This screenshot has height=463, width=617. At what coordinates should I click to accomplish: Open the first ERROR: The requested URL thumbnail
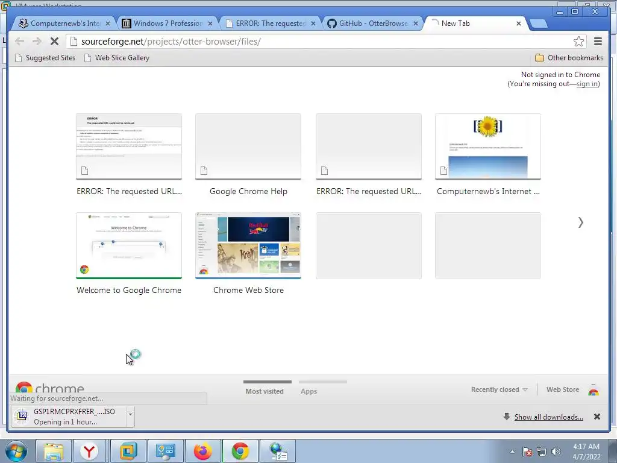coord(129,146)
